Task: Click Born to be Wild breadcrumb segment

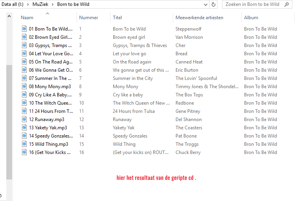Action: click(x=73, y=4)
